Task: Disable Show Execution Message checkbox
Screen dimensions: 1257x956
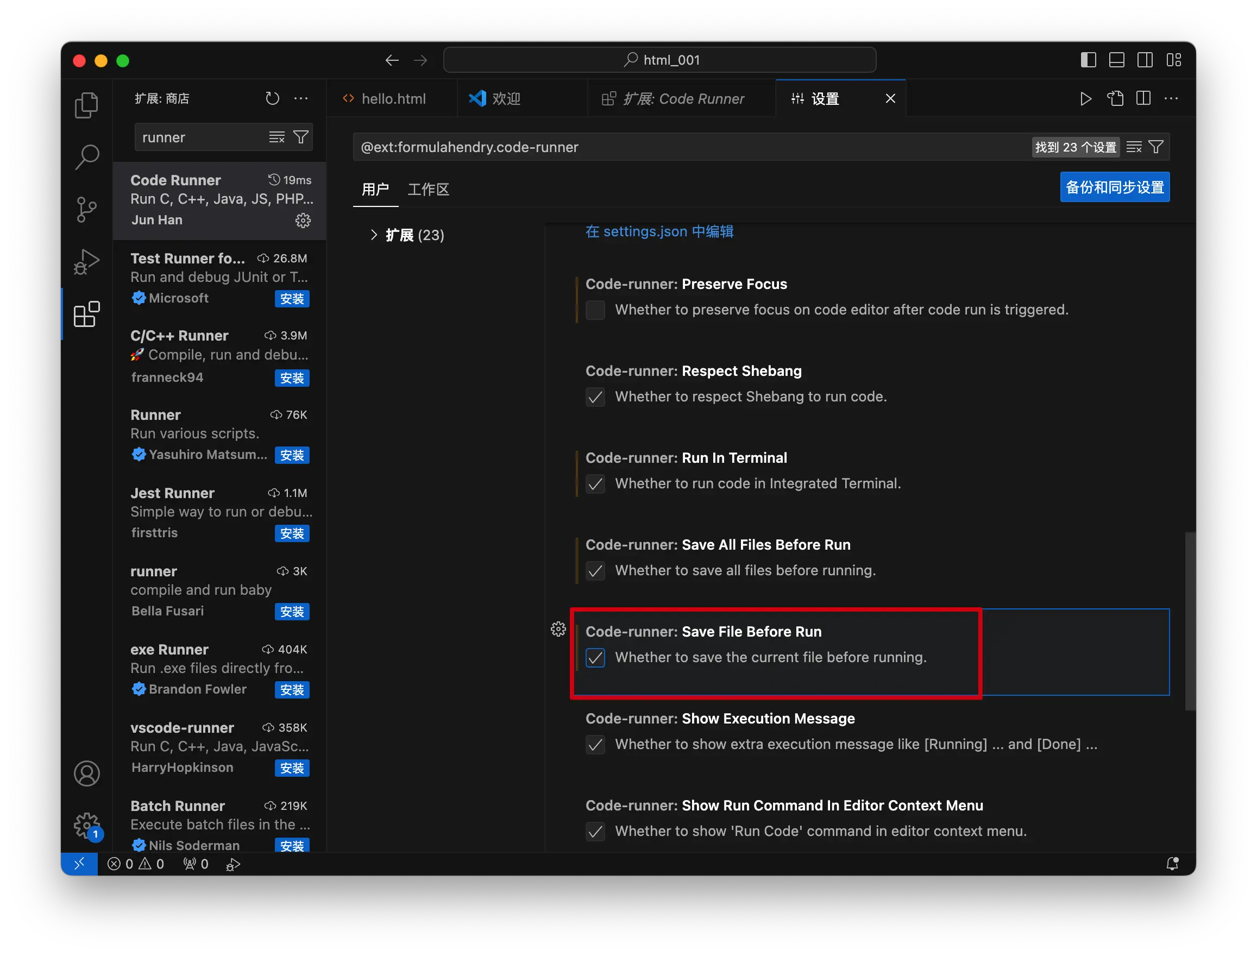Action: coord(595,744)
